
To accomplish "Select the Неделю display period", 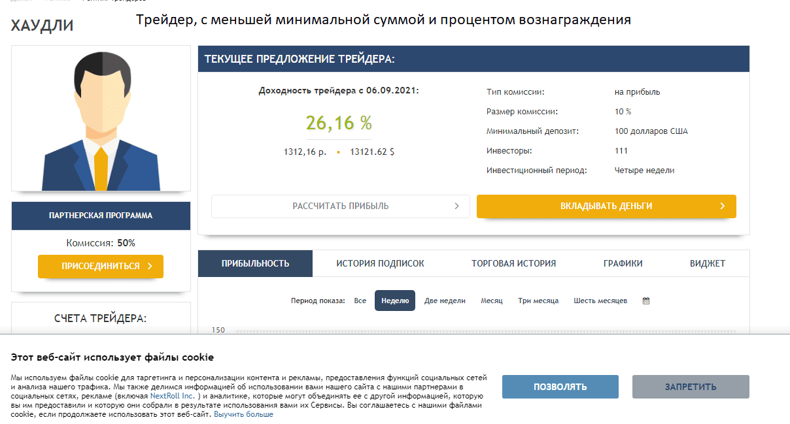I will [395, 301].
